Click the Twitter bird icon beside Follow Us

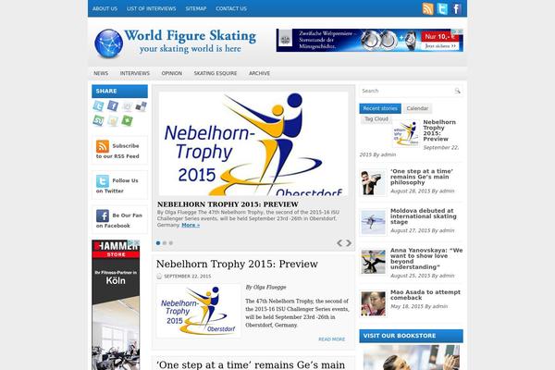click(x=103, y=181)
